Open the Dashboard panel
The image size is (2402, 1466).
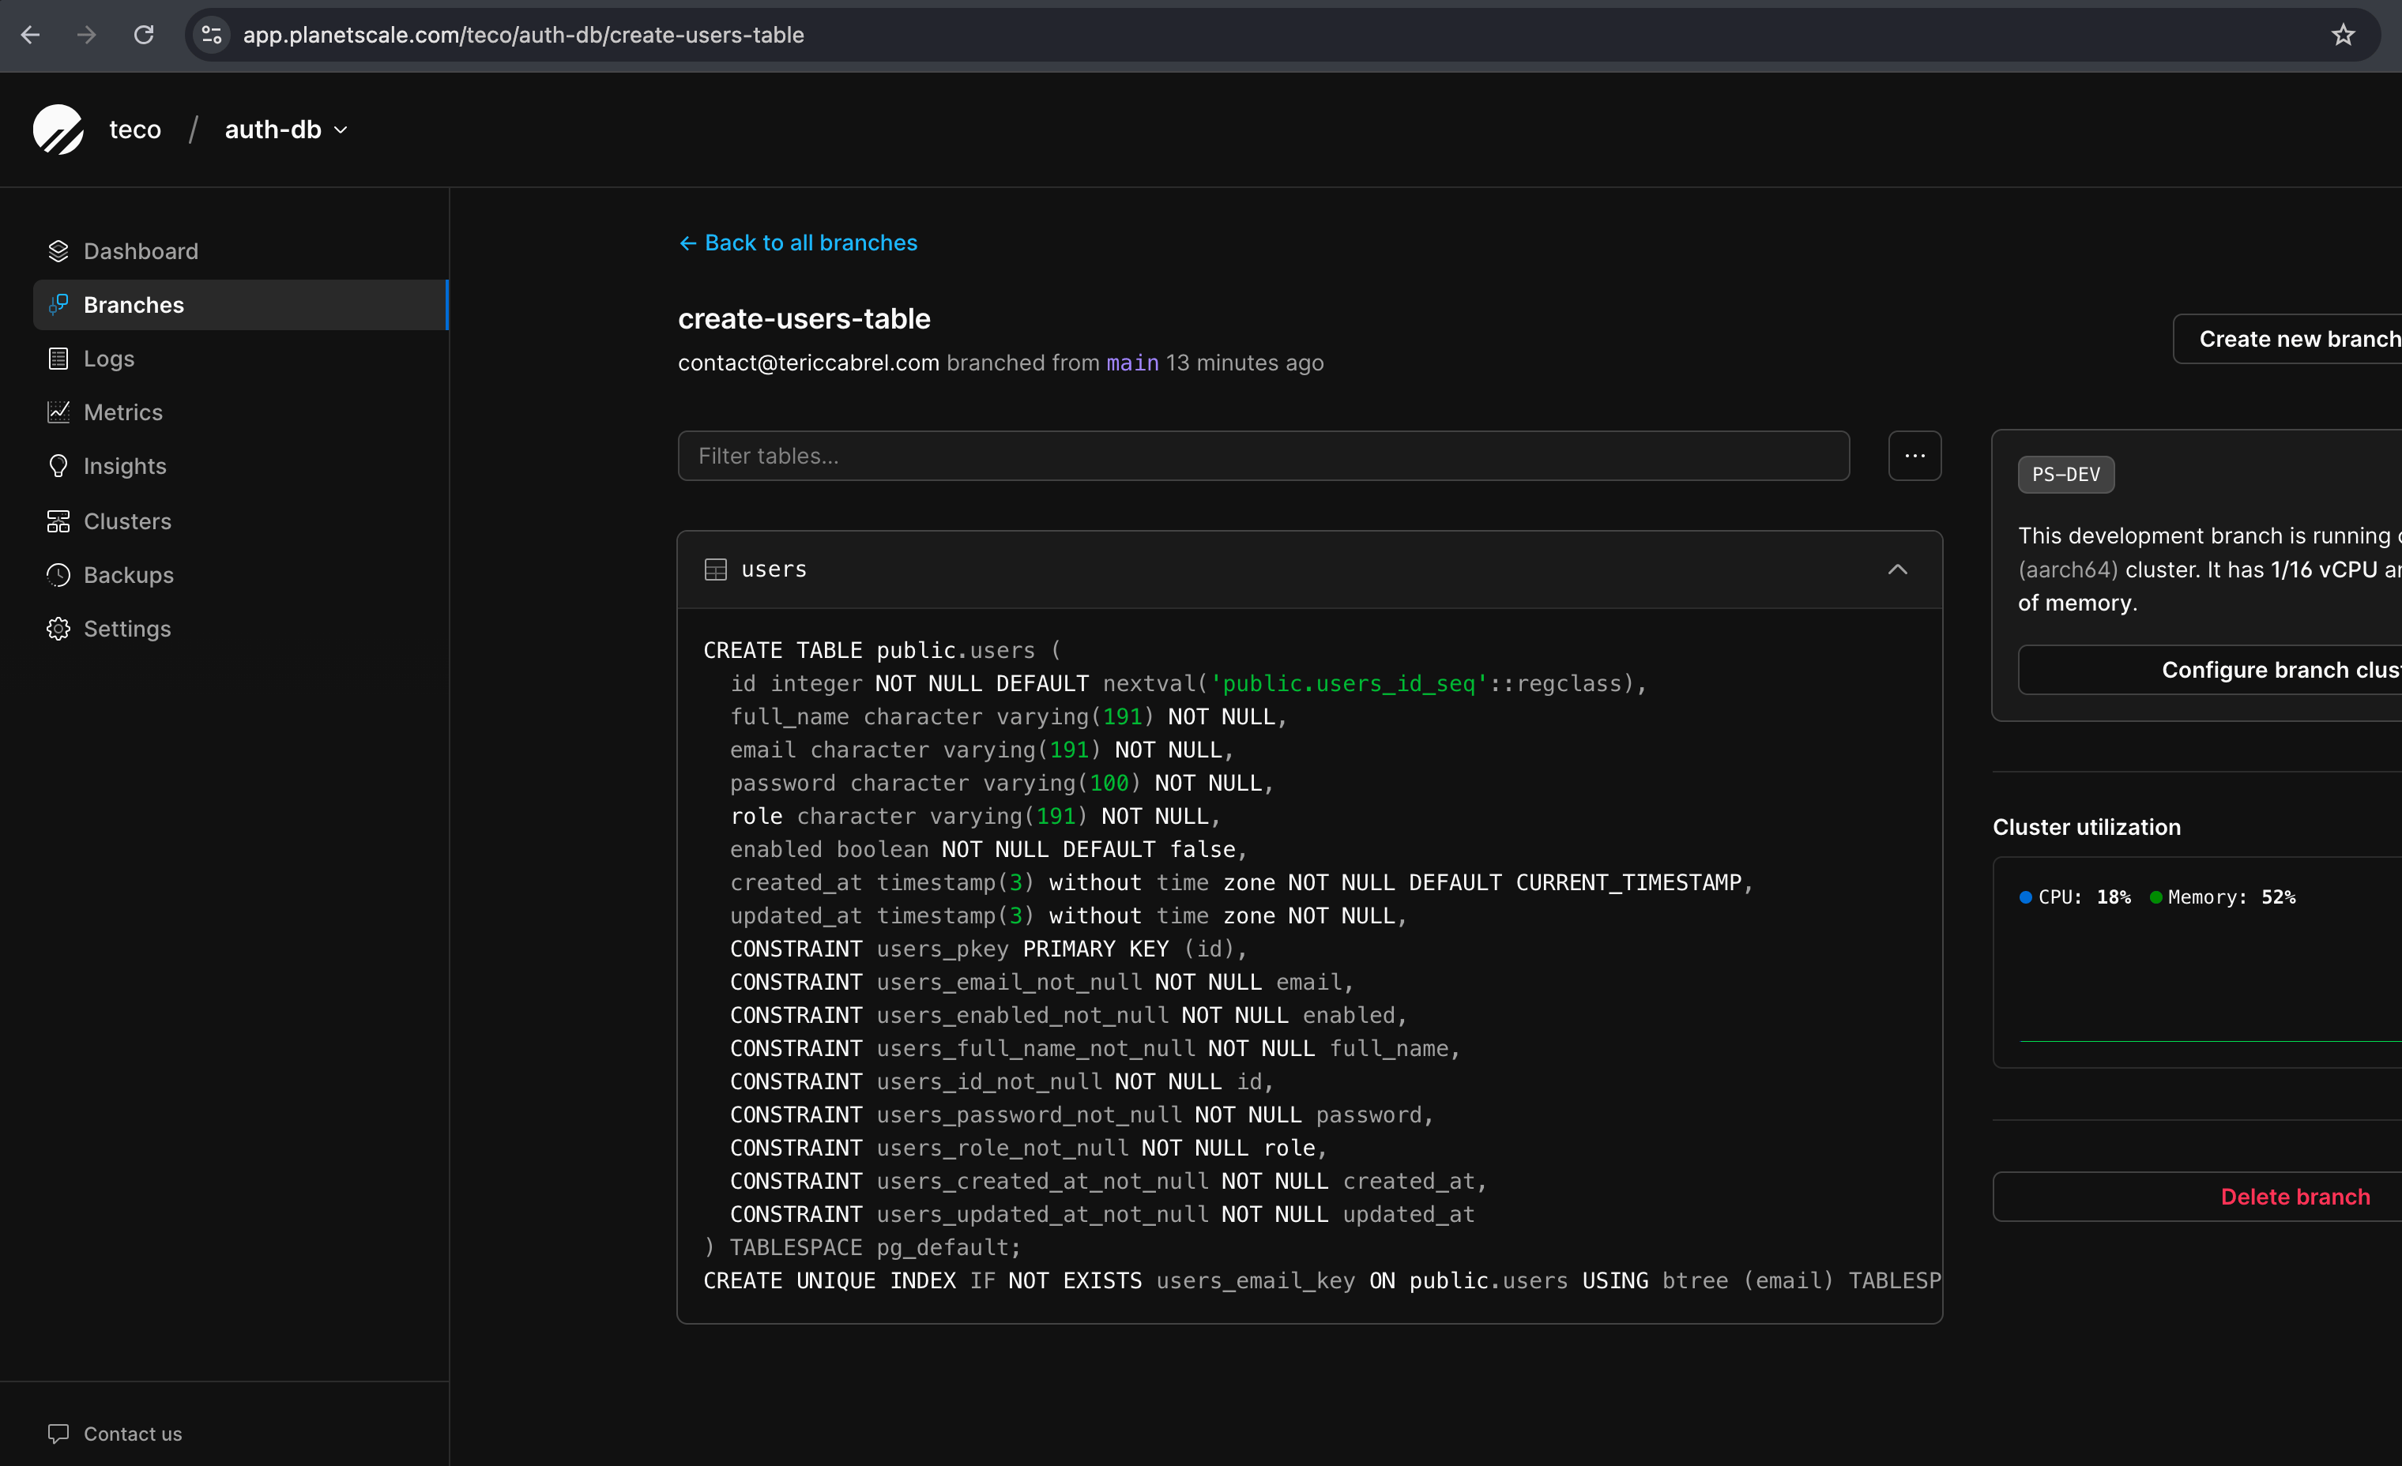pos(141,250)
